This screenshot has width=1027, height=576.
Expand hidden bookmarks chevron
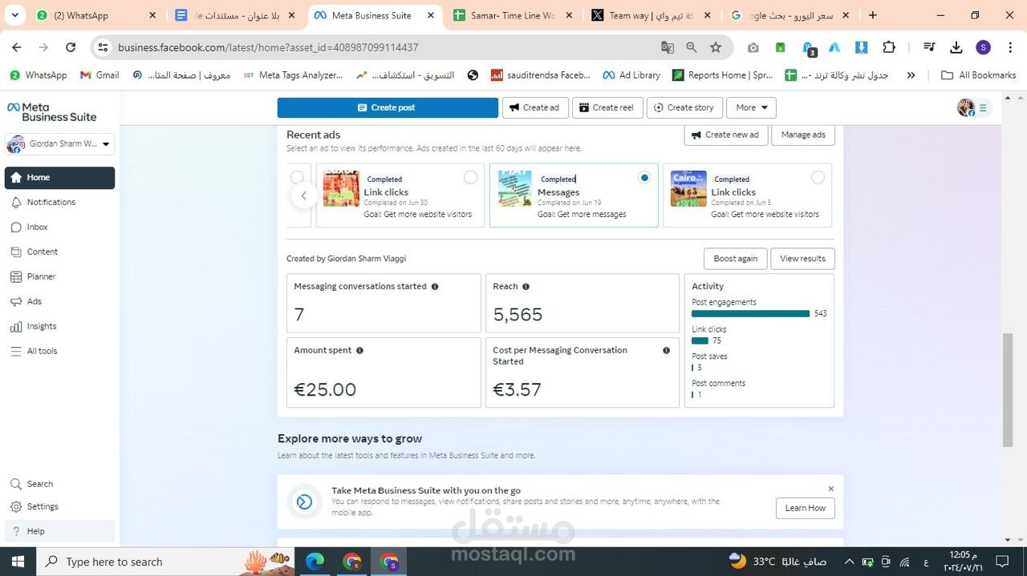(x=911, y=75)
